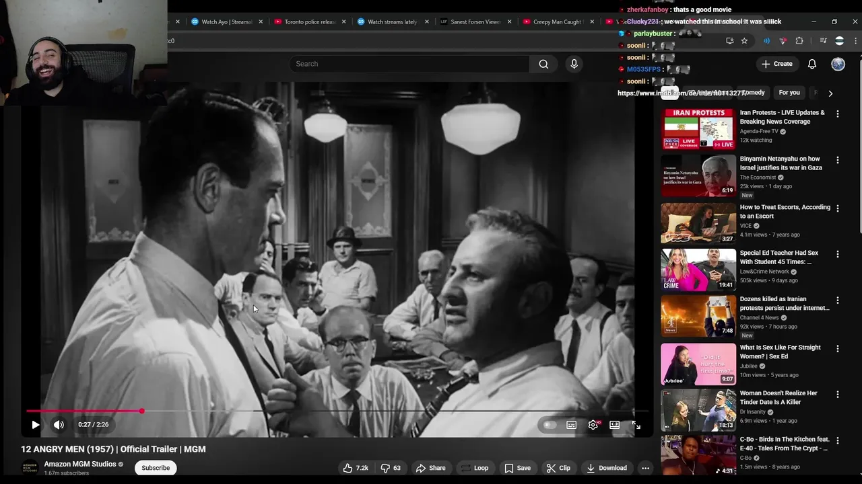Screen dimensions: 862x484
Task: Download the video
Action: tap(606, 468)
